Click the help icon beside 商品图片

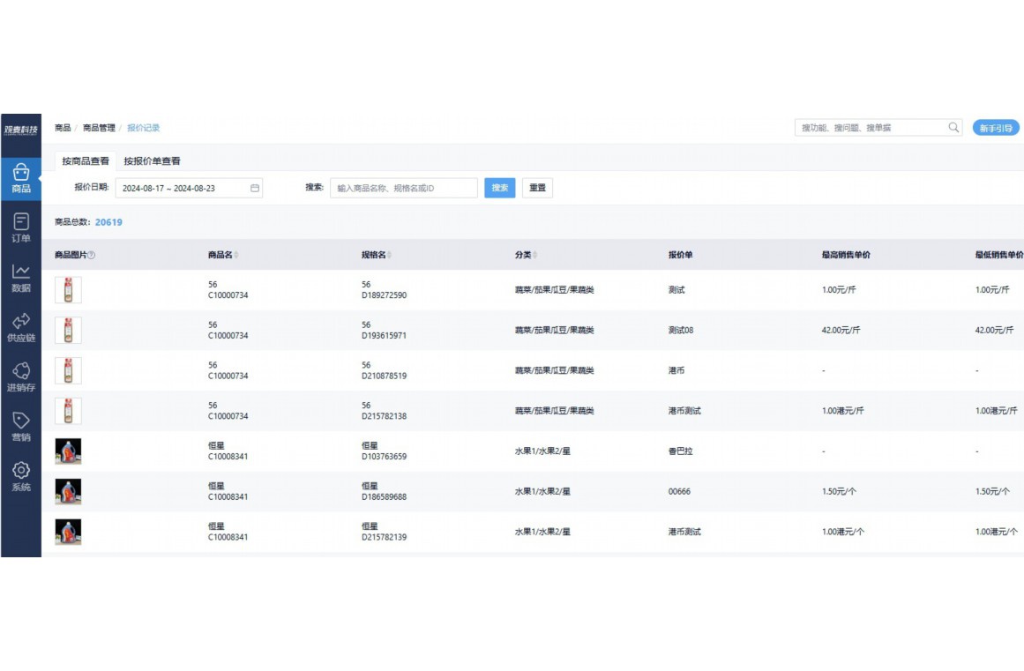92,256
